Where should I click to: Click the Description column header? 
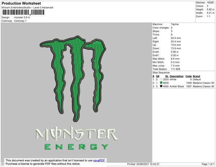[x=176, y=76]
